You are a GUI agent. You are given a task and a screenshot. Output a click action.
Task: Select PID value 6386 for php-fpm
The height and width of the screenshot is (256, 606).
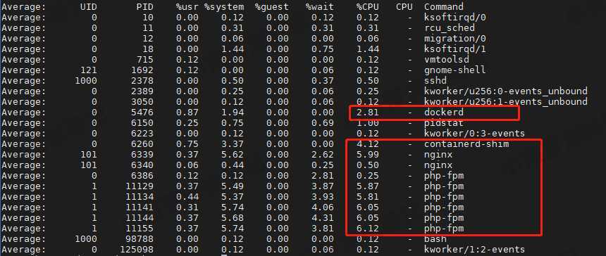142,175
